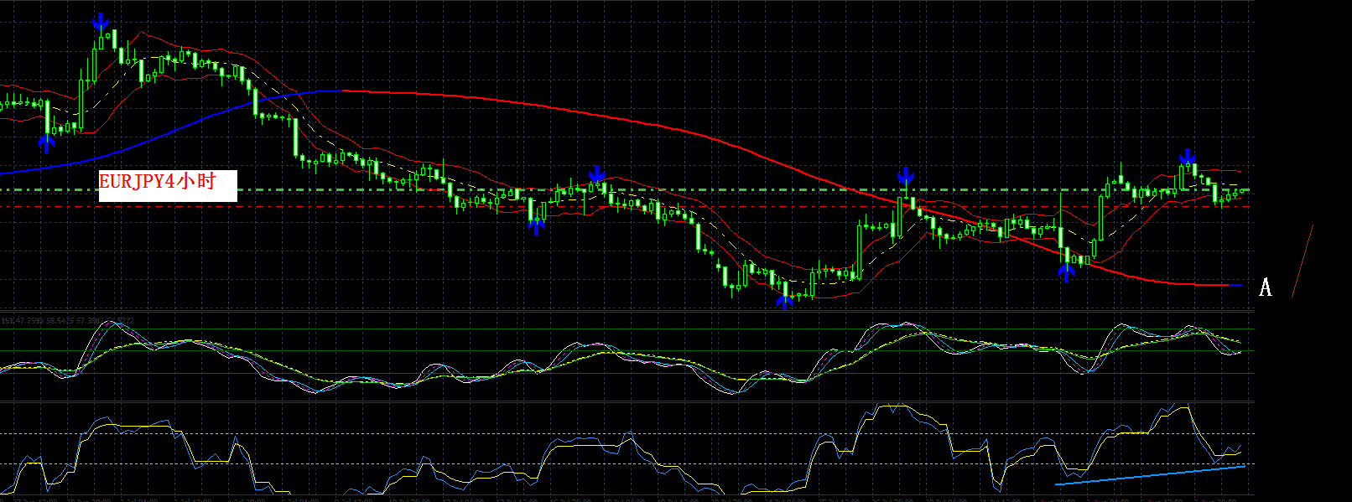The width and height of the screenshot is (1352, 502).
Task: Select the green dash-dot horizontal level line
Action: [x=627, y=190]
